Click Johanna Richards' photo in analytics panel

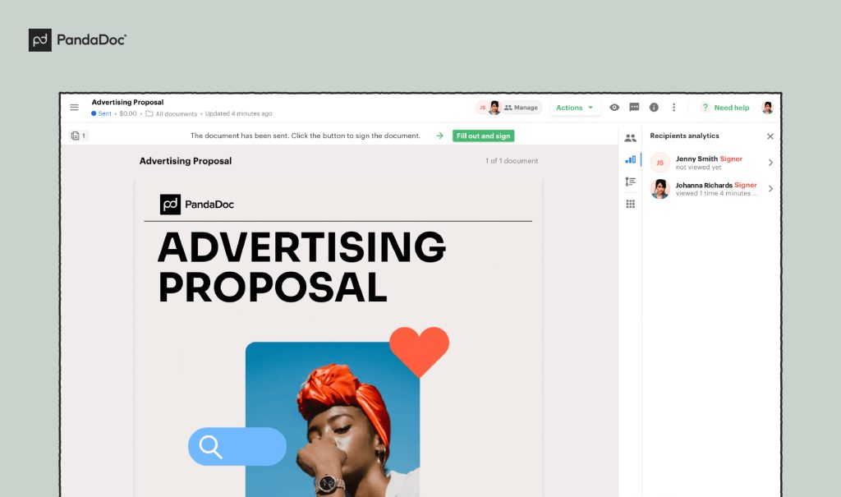click(x=659, y=189)
